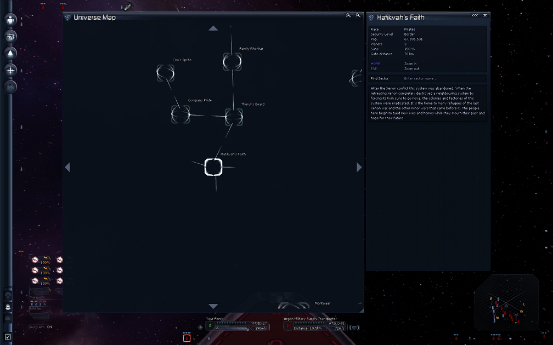Cycle targets with the bracket ship icon
The height and width of the screenshot is (345, 553).
(354, 327)
